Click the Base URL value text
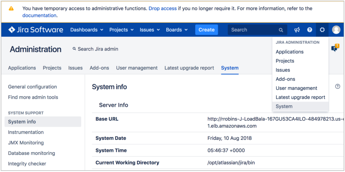 pos(275,123)
